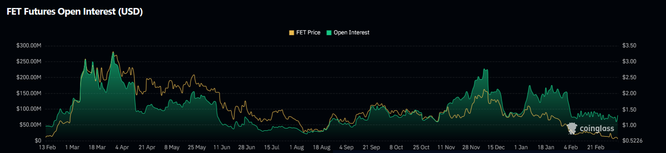
Task: Click the 11 Nov date label
Action: (446, 147)
